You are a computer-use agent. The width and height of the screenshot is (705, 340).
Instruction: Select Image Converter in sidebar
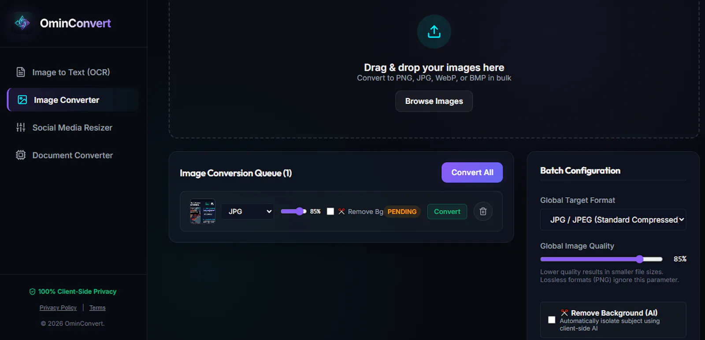click(x=73, y=100)
